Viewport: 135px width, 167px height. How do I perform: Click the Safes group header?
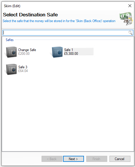(x=9, y=40)
